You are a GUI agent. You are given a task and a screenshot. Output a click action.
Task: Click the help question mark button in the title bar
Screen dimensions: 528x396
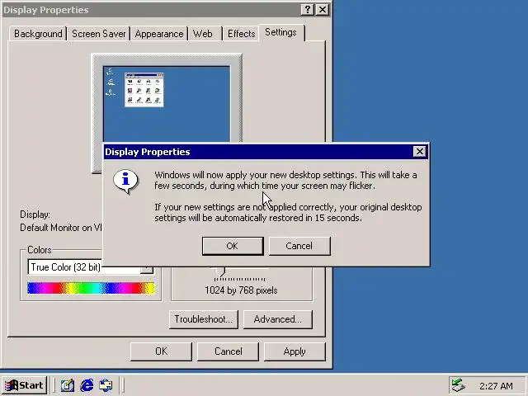308,9
